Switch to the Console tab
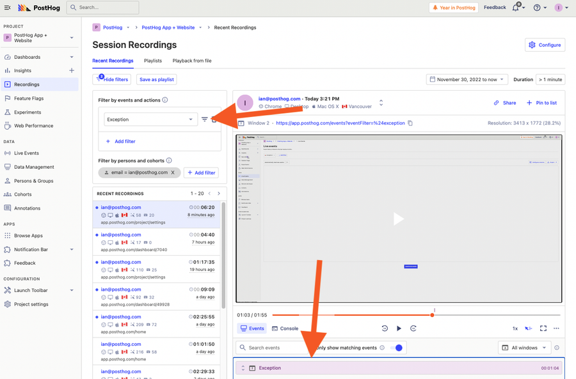This screenshot has height=379, width=576. pos(285,329)
